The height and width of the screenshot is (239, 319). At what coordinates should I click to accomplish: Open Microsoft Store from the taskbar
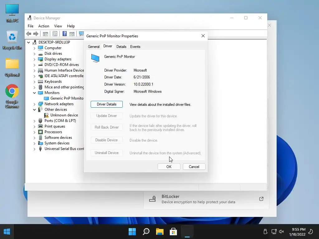point(173,232)
